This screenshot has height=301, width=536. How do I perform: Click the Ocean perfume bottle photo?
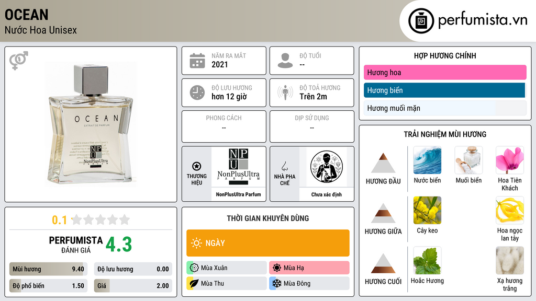click(91, 124)
